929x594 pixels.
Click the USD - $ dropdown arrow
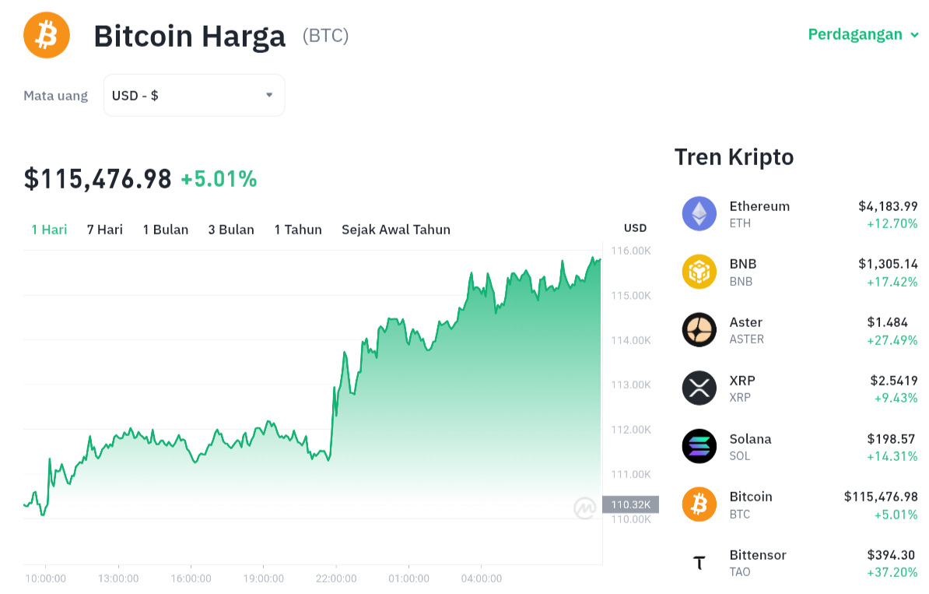269,95
